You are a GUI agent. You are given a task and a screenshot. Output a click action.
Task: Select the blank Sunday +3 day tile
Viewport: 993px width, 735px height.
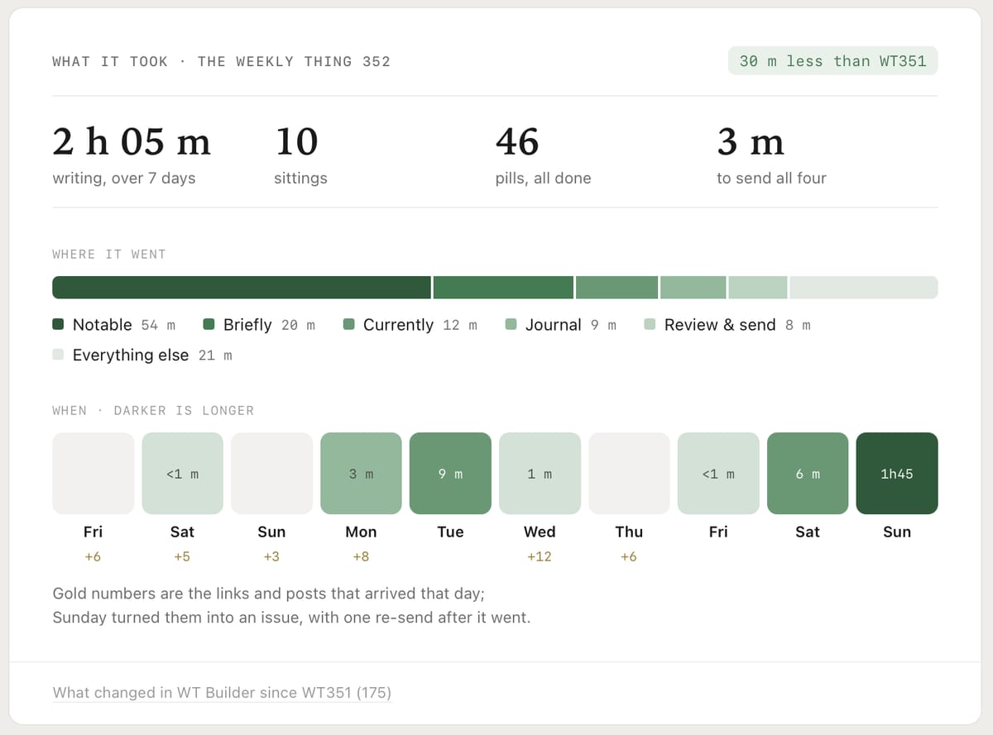click(271, 474)
